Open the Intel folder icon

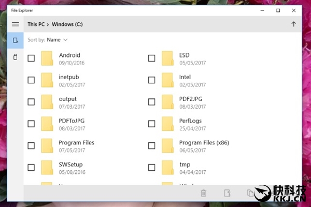tap(167, 80)
